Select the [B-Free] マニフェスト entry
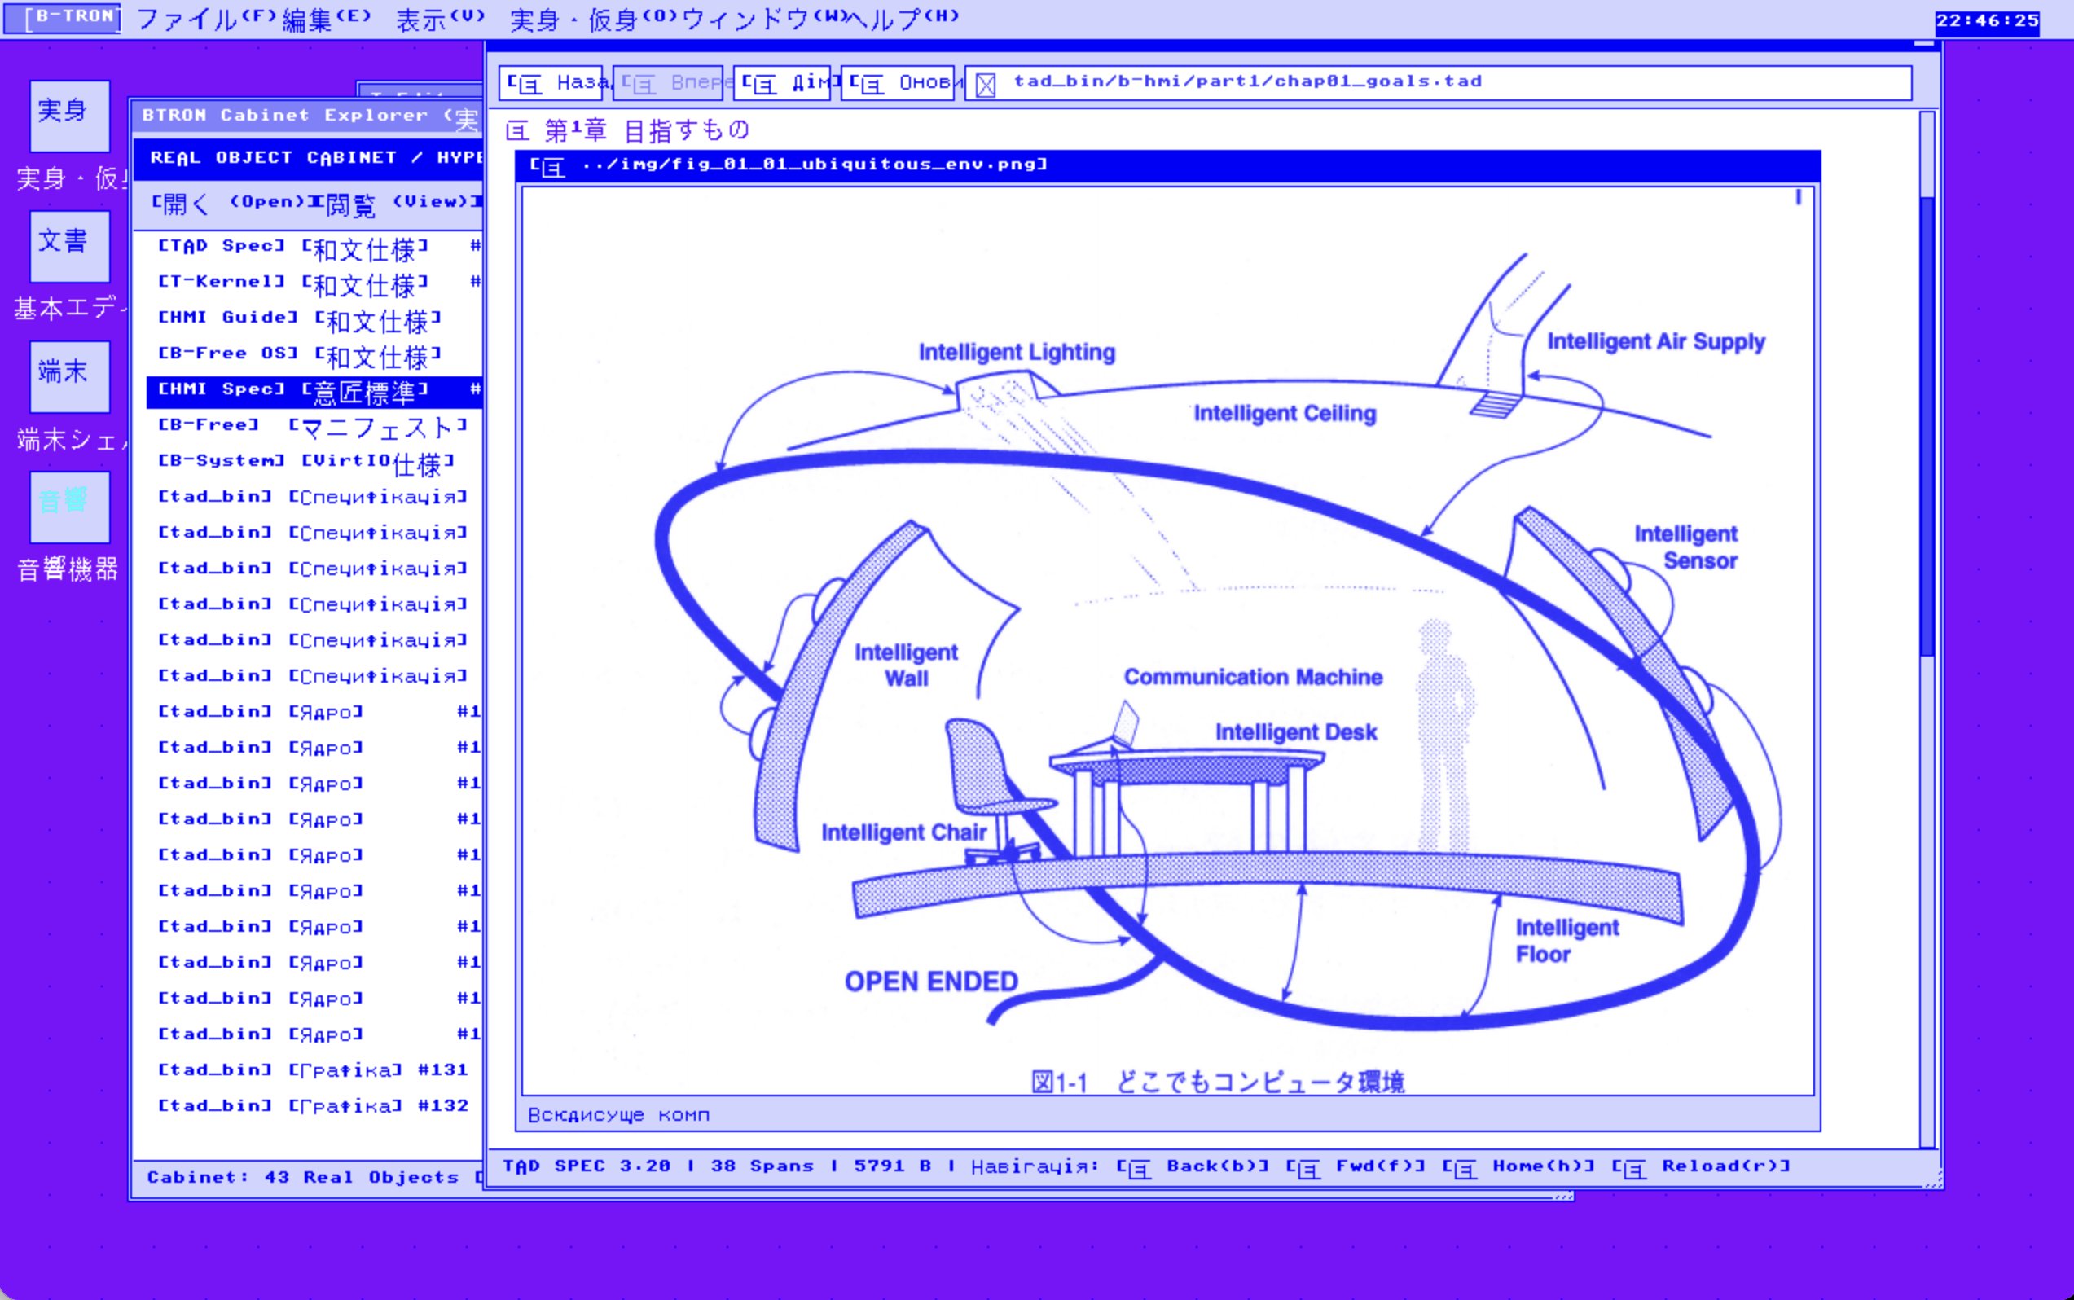Image resolution: width=2074 pixels, height=1300 pixels. pos(313,427)
